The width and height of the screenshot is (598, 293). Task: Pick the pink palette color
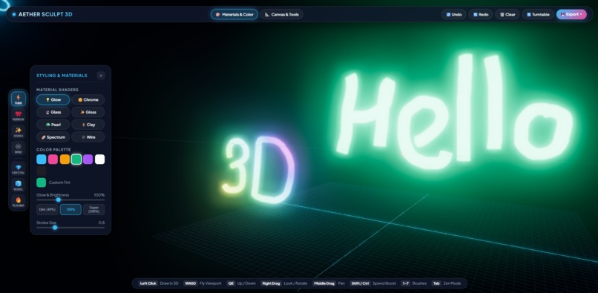click(x=53, y=159)
